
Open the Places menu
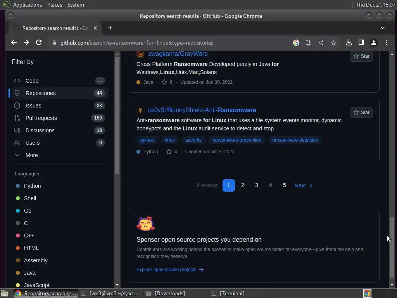(x=55, y=5)
